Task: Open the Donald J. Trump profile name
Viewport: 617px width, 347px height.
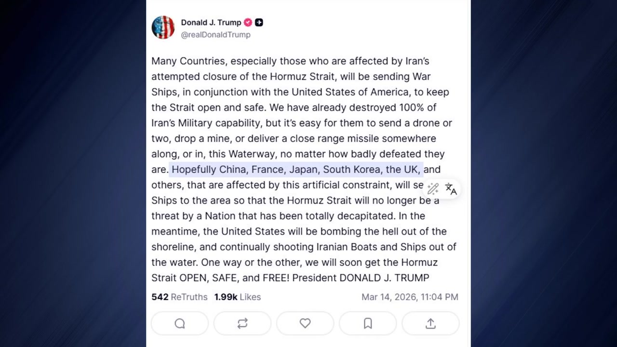Action: (x=211, y=23)
